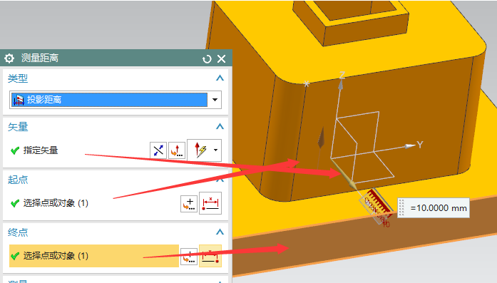Open start point dialog icon
The width and height of the screenshot is (497, 283).
click(x=189, y=203)
